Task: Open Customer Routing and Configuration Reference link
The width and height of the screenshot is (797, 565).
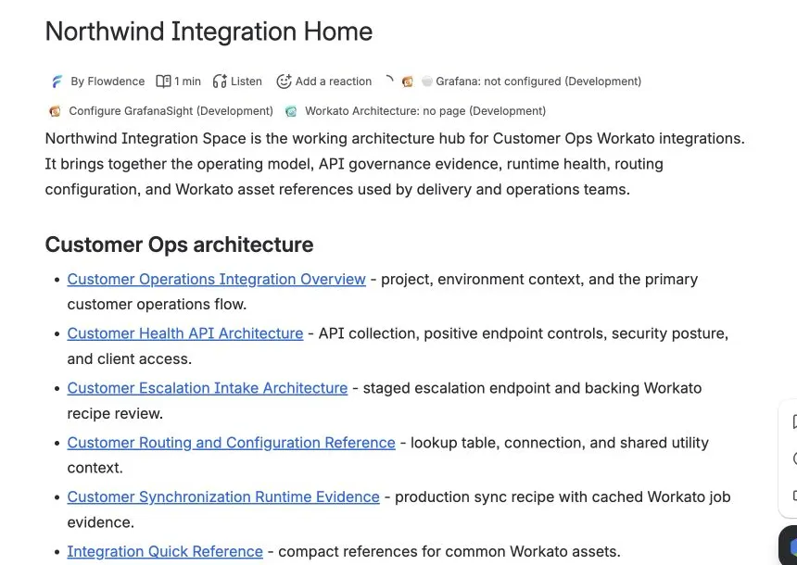Action: tap(232, 443)
